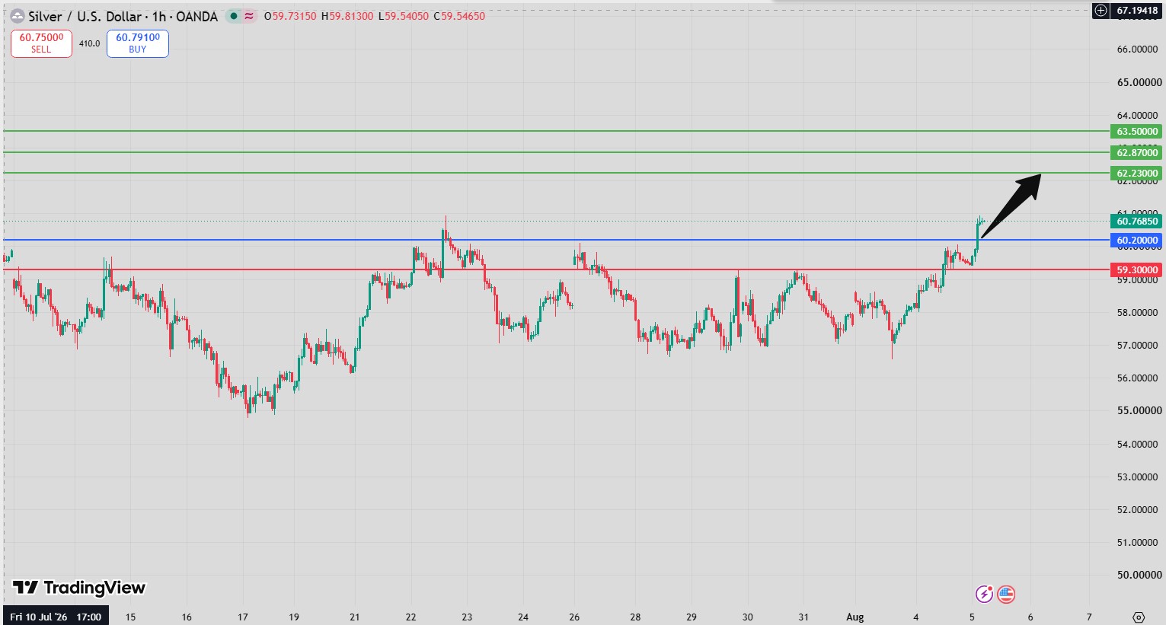Click the 58.00000 price scale label
The width and height of the screenshot is (1166, 625).
pos(1139,313)
